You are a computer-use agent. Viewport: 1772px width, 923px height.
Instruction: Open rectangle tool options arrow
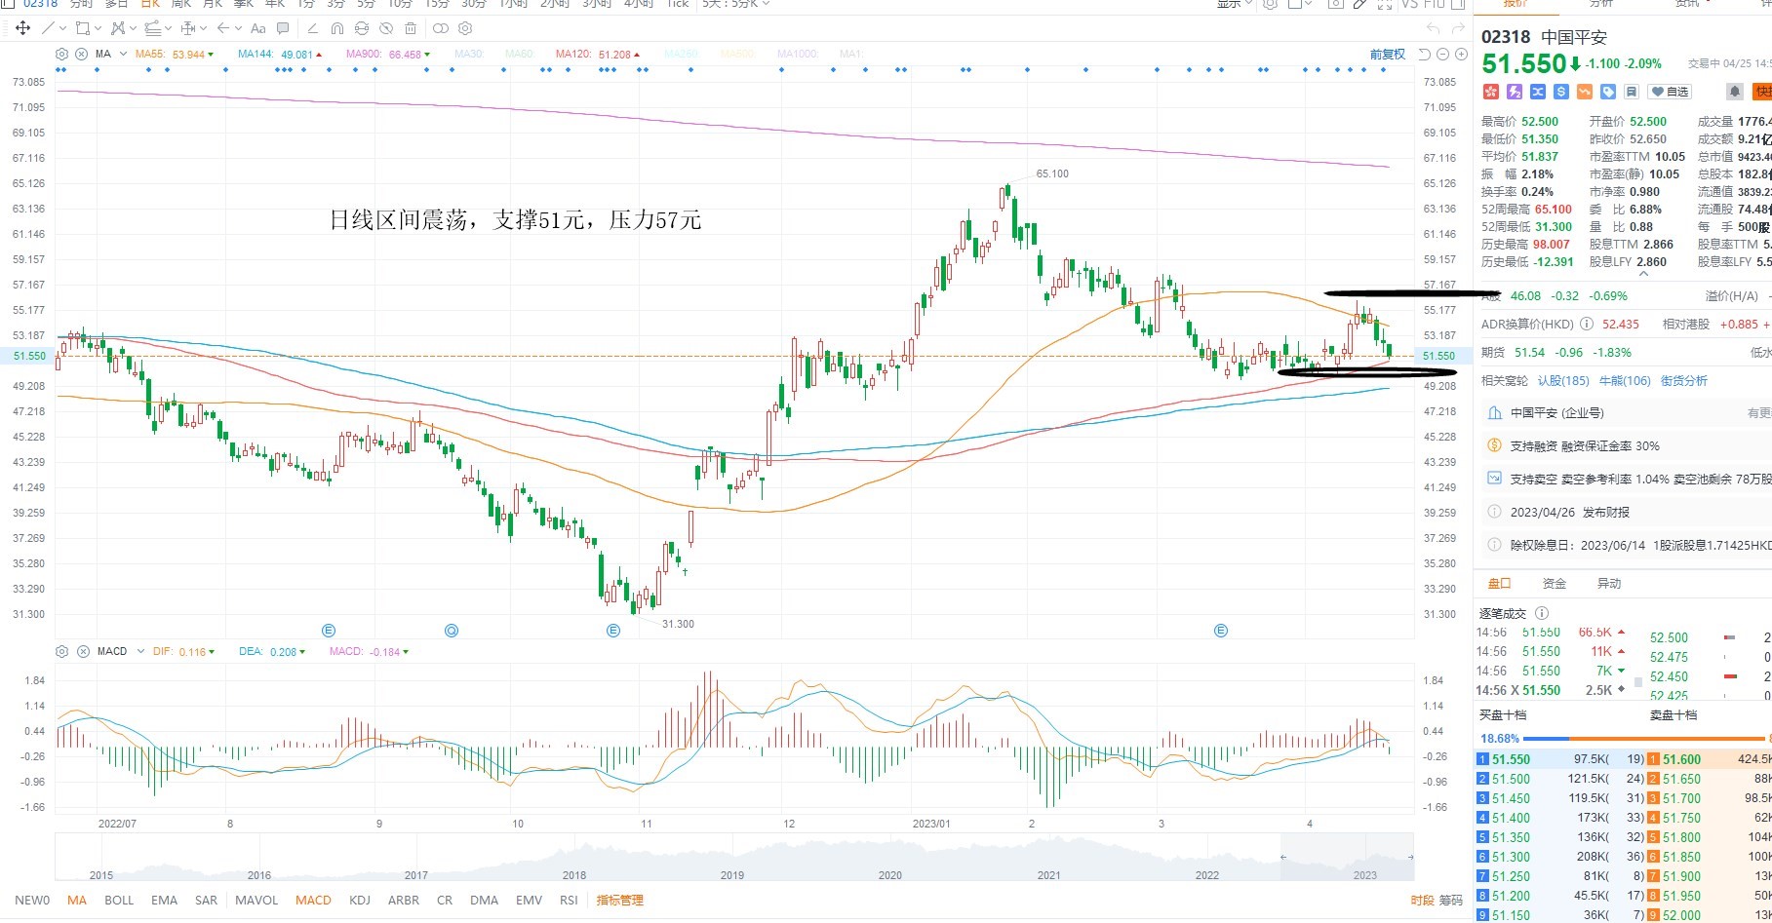coord(98,28)
